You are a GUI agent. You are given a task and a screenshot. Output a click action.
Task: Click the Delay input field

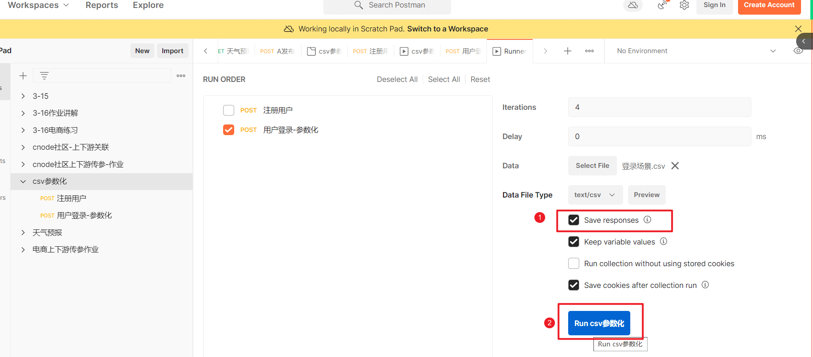point(660,136)
